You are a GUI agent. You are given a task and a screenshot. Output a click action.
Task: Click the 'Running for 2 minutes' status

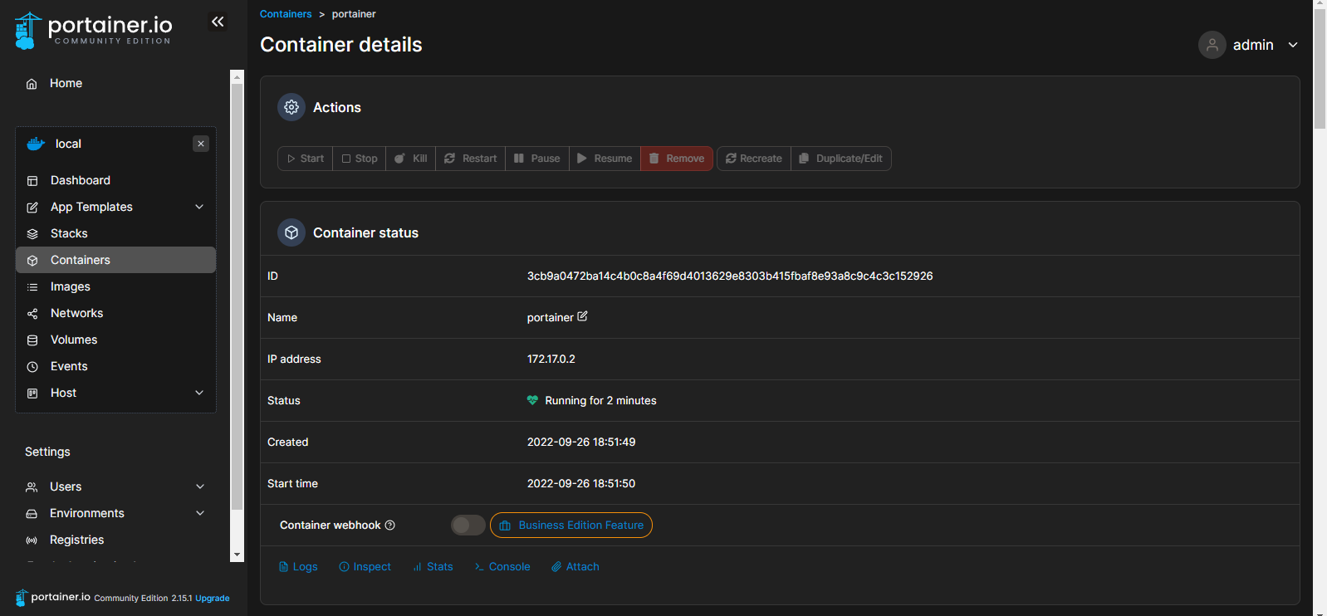click(x=600, y=400)
